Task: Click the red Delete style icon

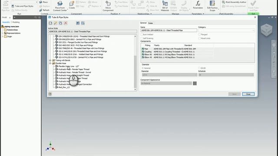Action: pyautogui.click(x=66, y=23)
